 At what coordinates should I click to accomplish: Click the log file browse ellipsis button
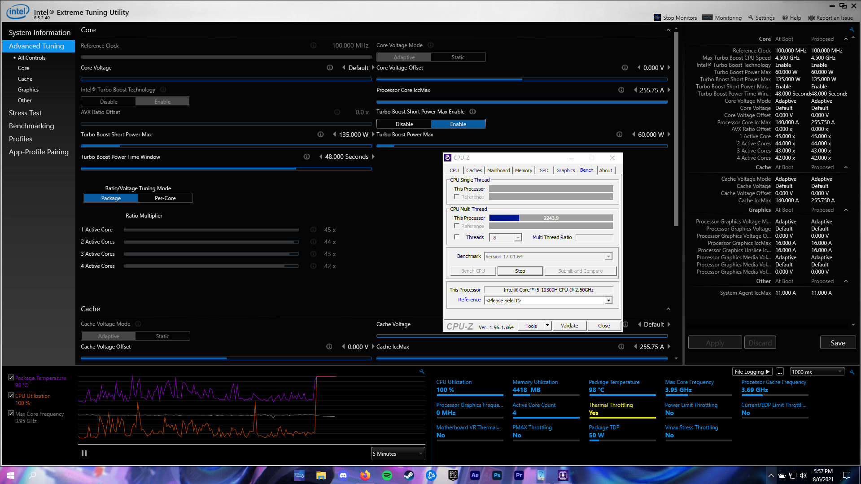[780, 372]
